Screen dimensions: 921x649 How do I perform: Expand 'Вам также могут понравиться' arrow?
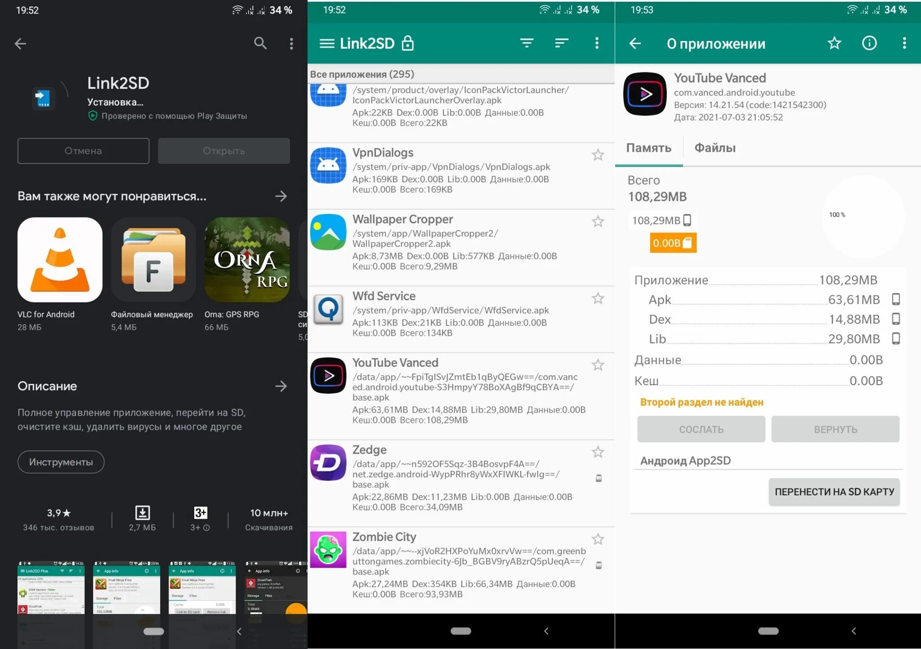point(281,196)
